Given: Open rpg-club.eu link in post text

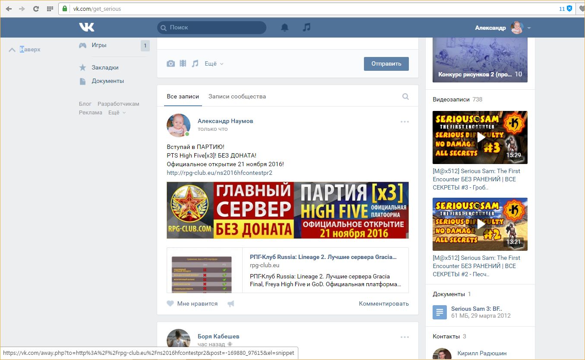Looking at the screenshot, I should [x=219, y=173].
